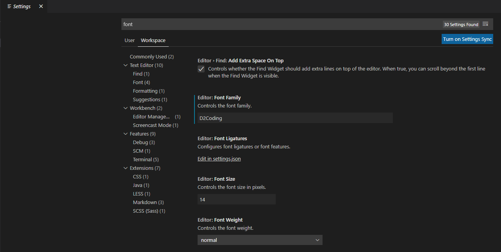The width and height of the screenshot is (501, 252).
Task: Collapse the Text Editor tree section
Action: 126,65
